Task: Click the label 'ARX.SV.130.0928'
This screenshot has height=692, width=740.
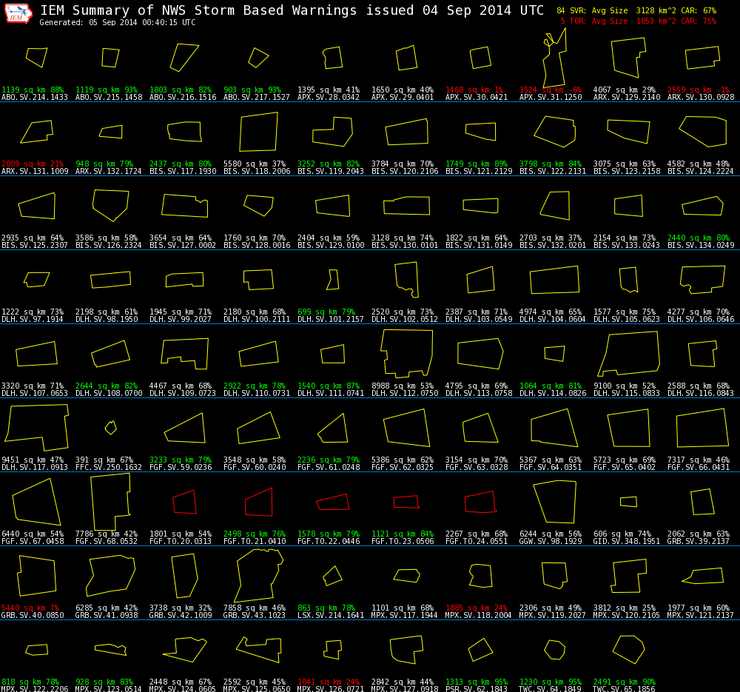Action: coord(701,97)
